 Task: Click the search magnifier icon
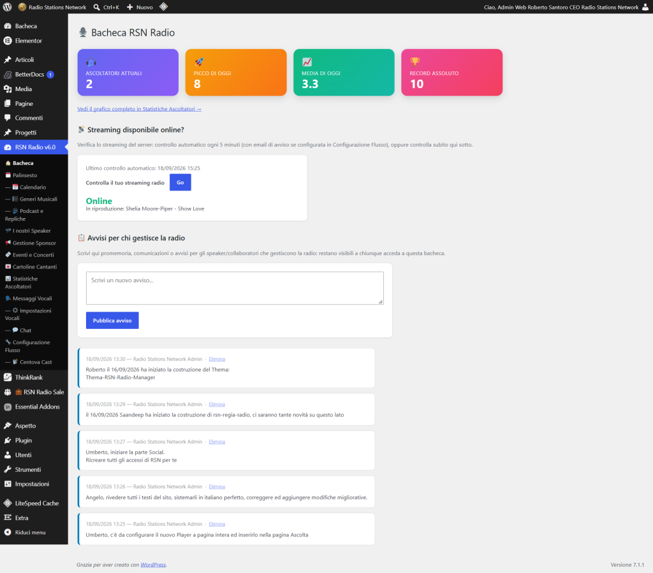point(97,7)
